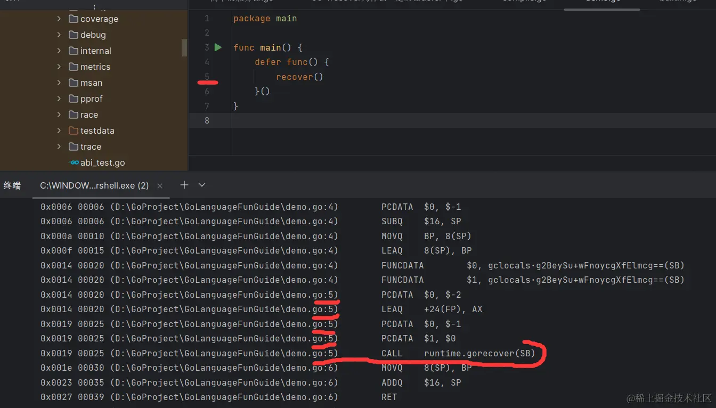Image resolution: width=716 pixels, height=408 pixels.
Task: Open the terminal shell options dropdown arrow
Action: [x=202, y=185]
